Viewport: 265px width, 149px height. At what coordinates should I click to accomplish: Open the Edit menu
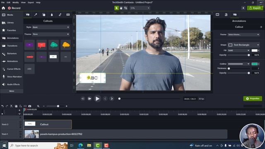pyautogui.click(x=9, y=2)
